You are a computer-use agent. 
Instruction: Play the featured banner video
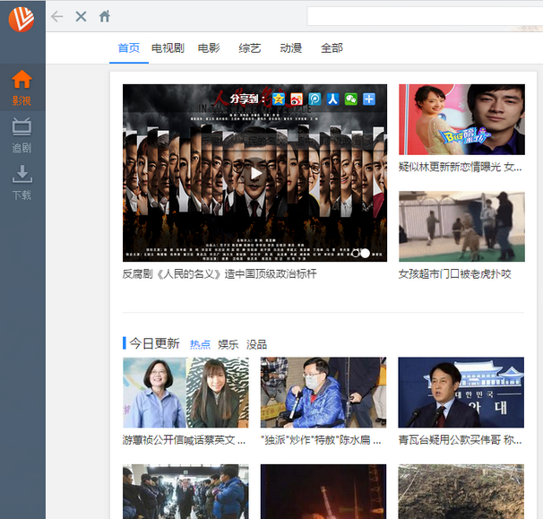[255, 173]
